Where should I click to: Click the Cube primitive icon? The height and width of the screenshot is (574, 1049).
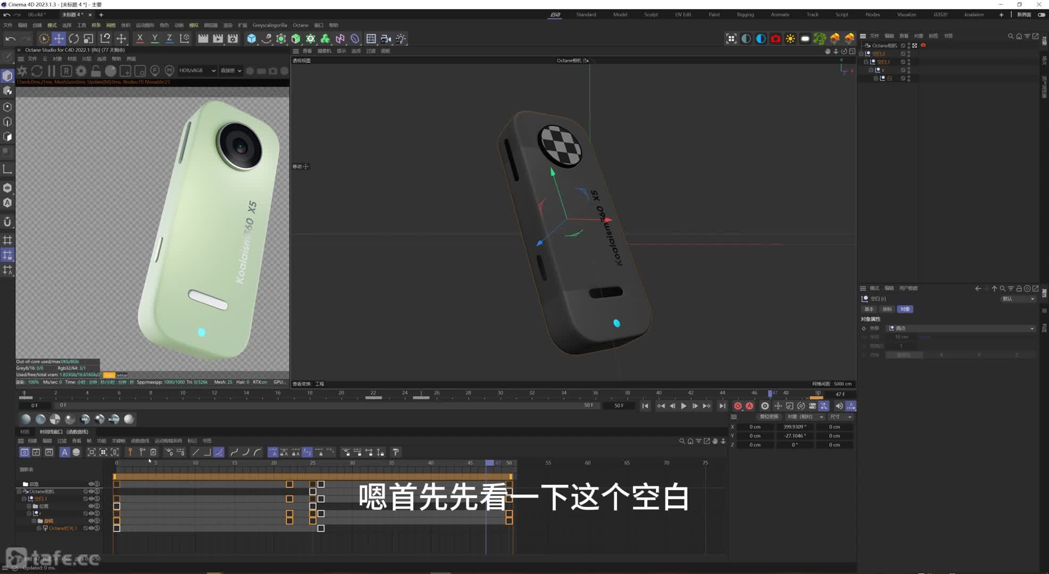point(252,38)
